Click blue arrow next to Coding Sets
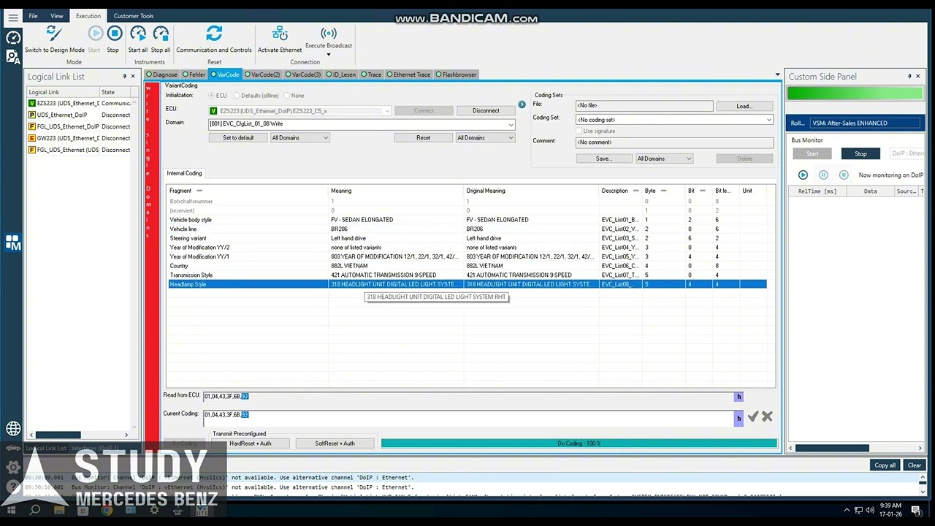The height and width of the screenshot is (526, 935). point(522,104)
